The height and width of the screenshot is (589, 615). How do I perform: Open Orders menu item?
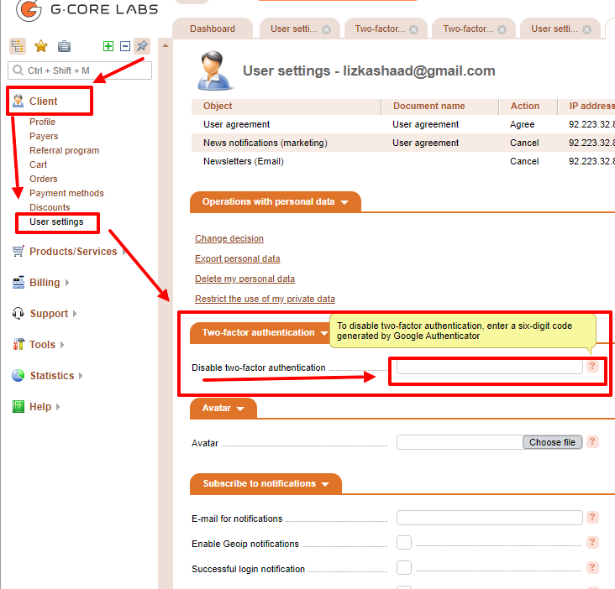tap(44, 179)
